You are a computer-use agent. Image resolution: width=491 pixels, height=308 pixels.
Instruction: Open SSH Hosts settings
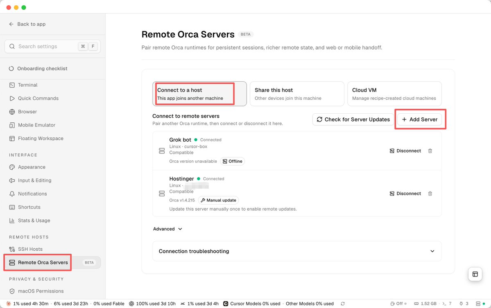tap(26, 249)
